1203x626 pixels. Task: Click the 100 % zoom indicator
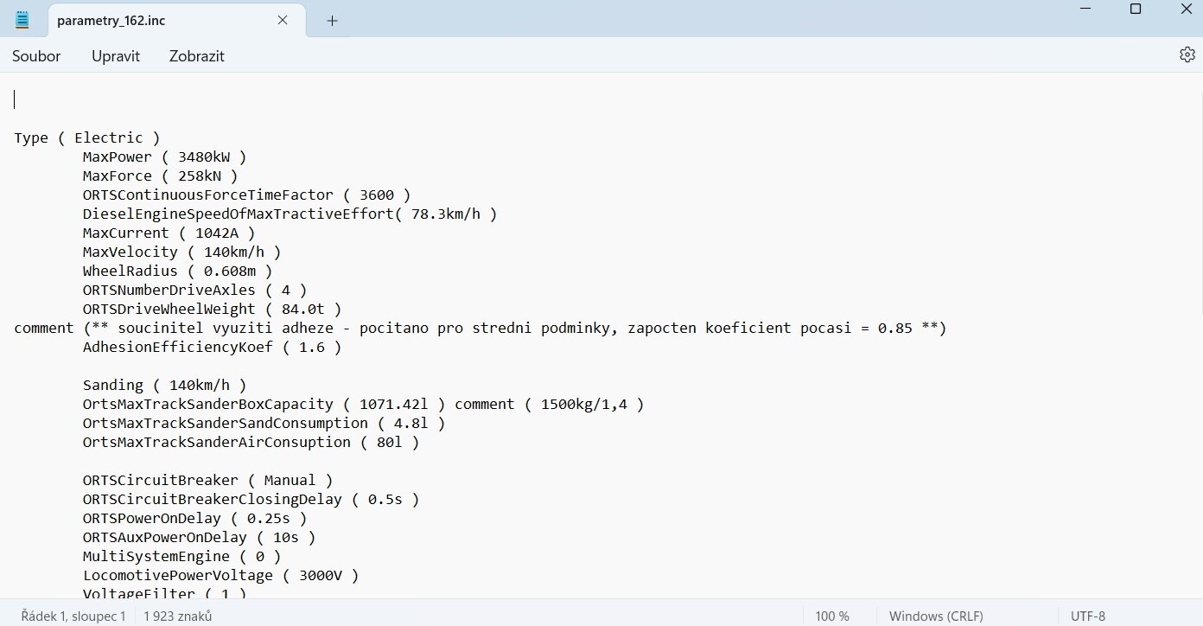pos(831,616)
